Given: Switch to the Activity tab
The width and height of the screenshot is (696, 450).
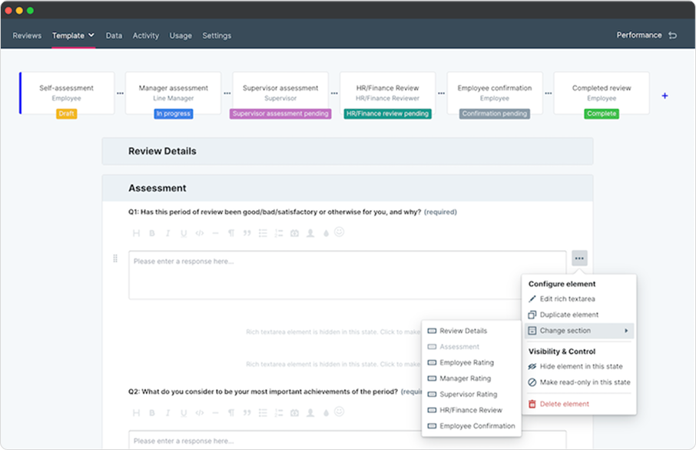Looking at the screenshot, I should [146, 35].
